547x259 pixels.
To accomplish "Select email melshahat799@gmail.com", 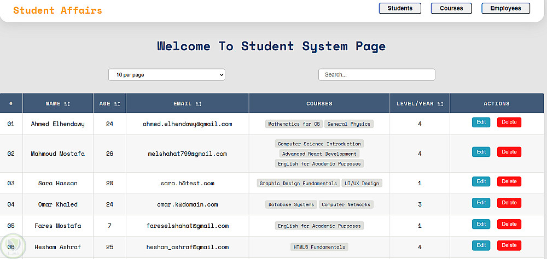I will click(187, 154).
